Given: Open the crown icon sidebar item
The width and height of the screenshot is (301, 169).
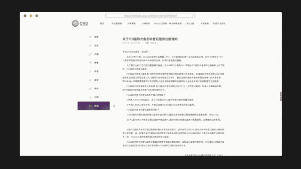Looking at the screenshot, I should 90,46.
